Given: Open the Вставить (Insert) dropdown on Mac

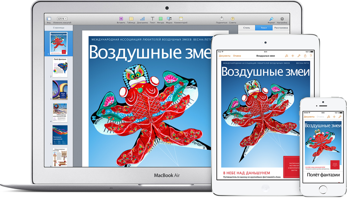Looking at the screenshot, I should [121, 19].
